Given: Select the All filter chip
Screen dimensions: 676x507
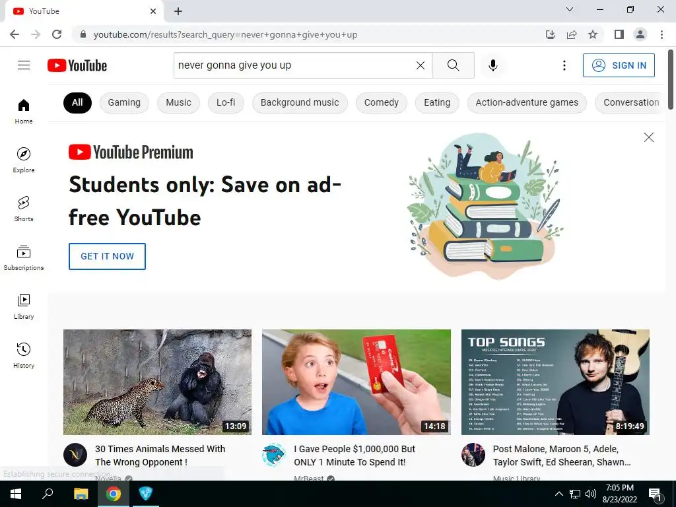Looking at the screenshot, I should [x=77, y=102].
